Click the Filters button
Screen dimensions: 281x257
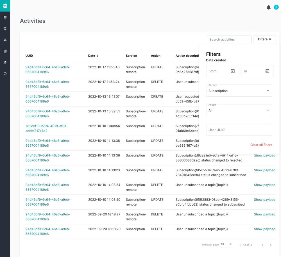point(264,39)
